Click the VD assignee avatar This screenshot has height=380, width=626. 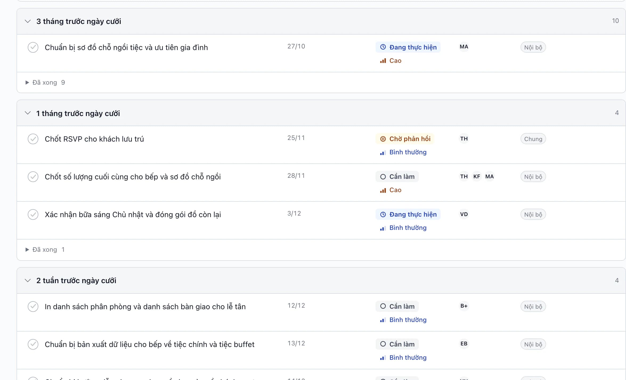tap(464, 214)
